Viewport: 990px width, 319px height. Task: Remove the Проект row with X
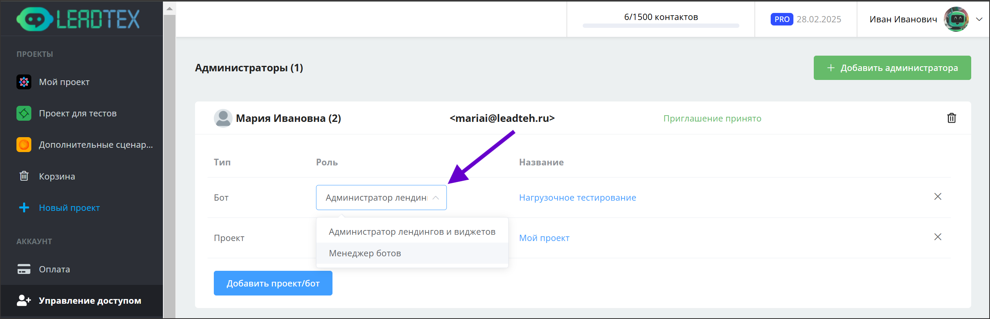coord(938,237)
